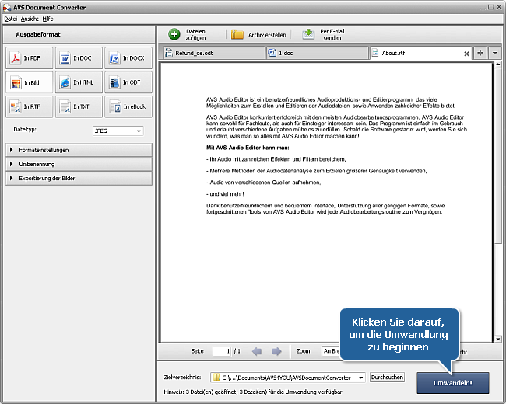The image size is (506, 404).
Task: Choose the In DOCX output format
Action: 128,58
